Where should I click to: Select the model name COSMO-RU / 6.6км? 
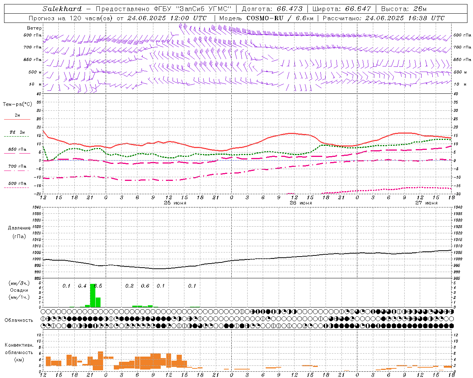pyautogui.click(x=280, y=18)
